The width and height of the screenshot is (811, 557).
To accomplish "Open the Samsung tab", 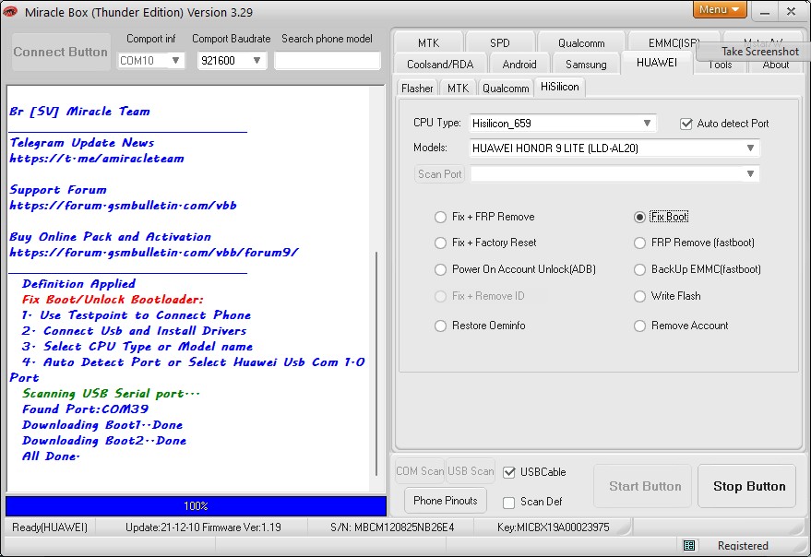I will (x=586, y=65).
